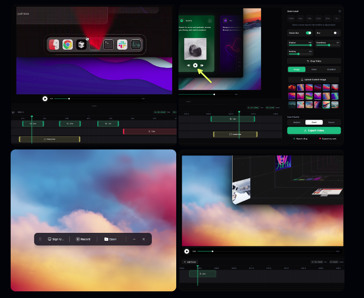Click the Finder icon in the dock
This screenshot has height=298, width=364.
(54, 44)
